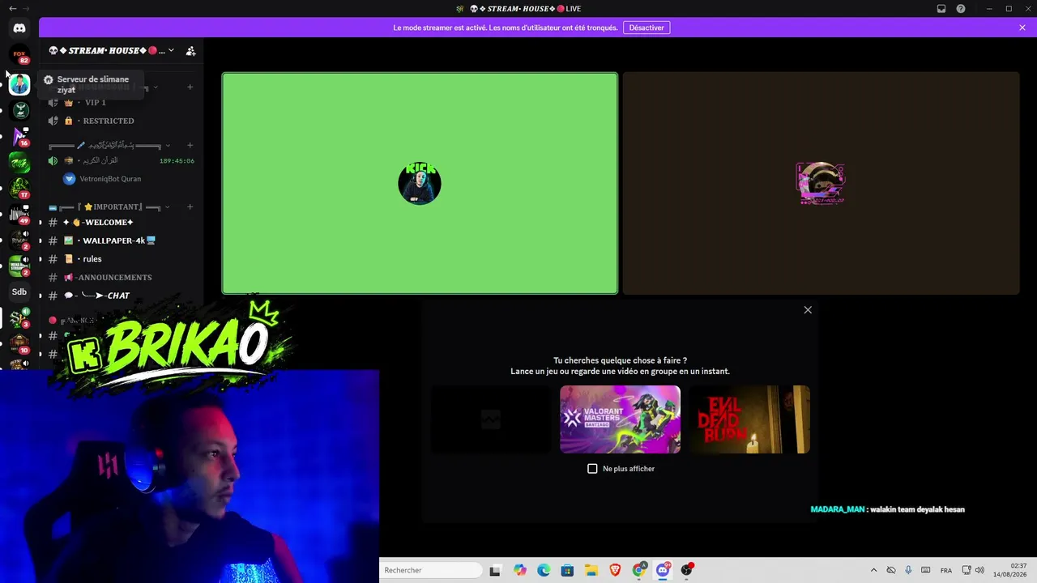Open server icon with 49 notification badge
The width and height of the screenshot is (1037, 583).
pyautogui.click(x=19, y=214)
